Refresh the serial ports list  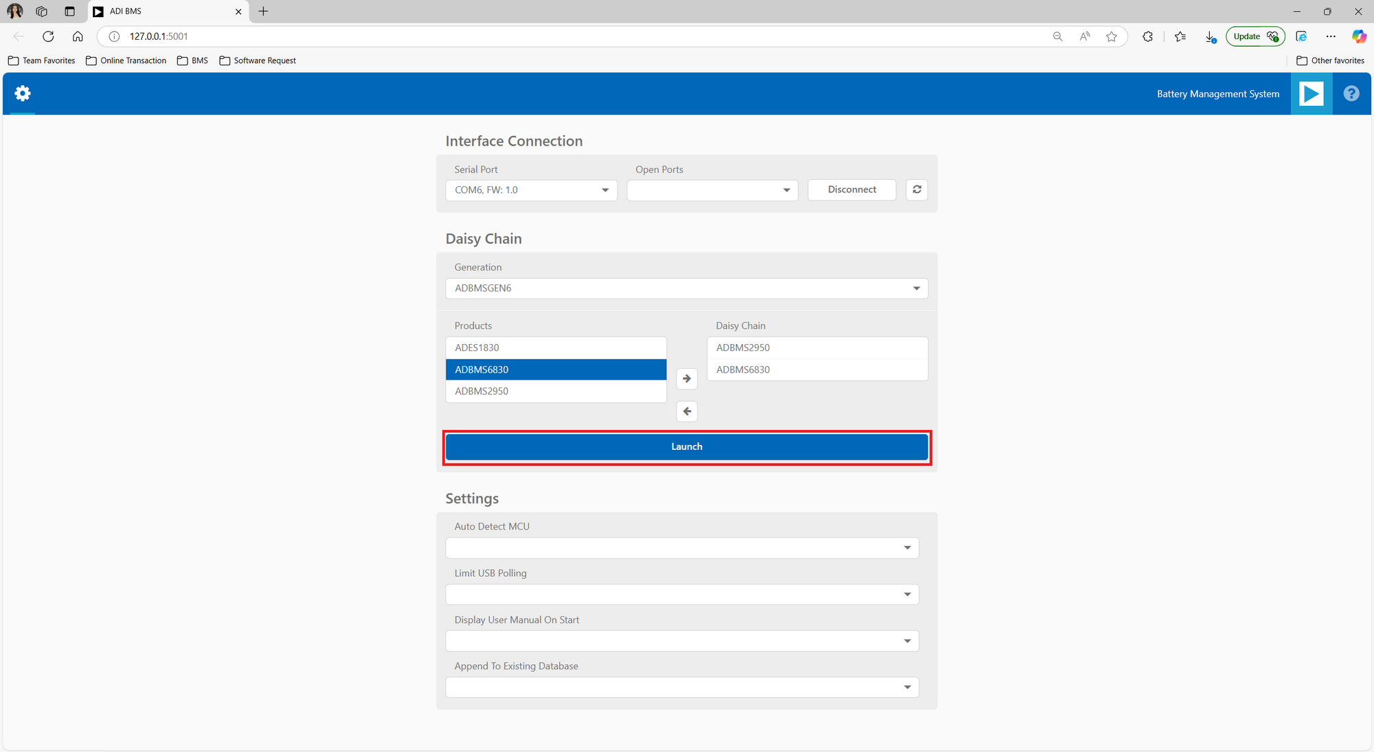(x=917, y=190)
